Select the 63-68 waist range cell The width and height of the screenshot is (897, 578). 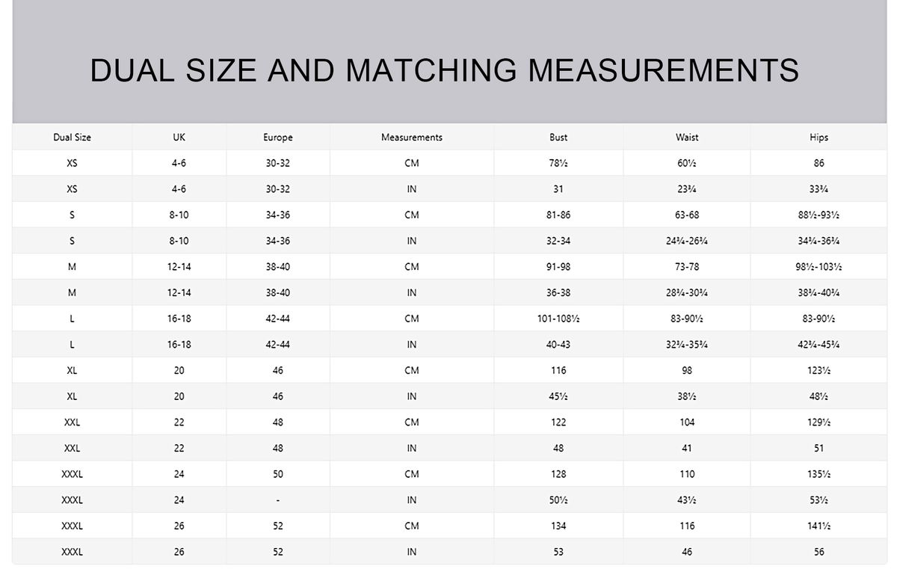pyautogui.click(x=686, y=215)
